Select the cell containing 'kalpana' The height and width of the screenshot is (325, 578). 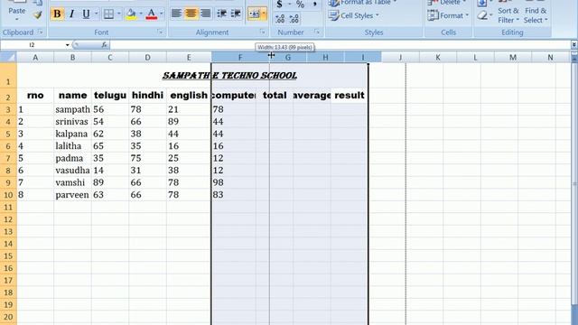tap(72, 134)
